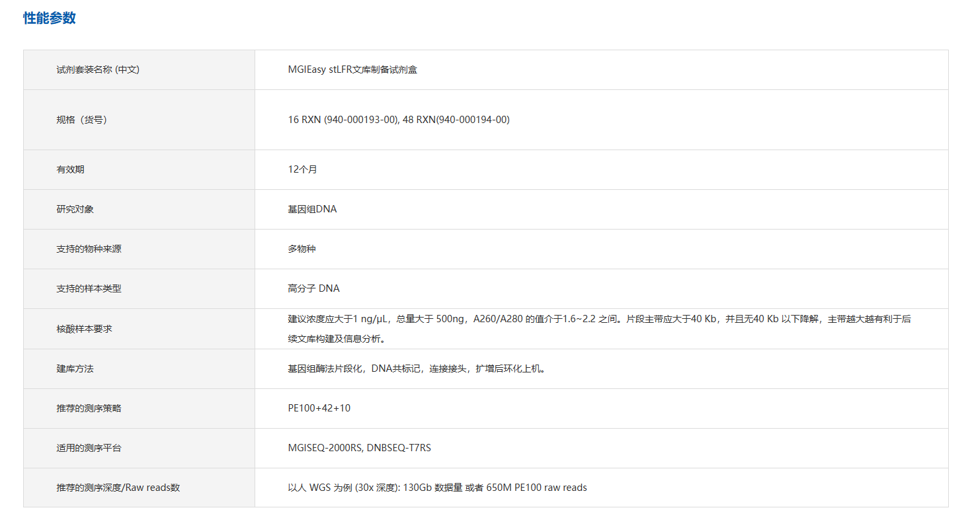Click the 多物种 value
Viewport: 970px width, 520px height.
(302, 249)
